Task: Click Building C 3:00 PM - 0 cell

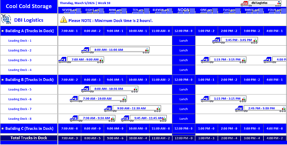Action: click(x=252, y=129)
